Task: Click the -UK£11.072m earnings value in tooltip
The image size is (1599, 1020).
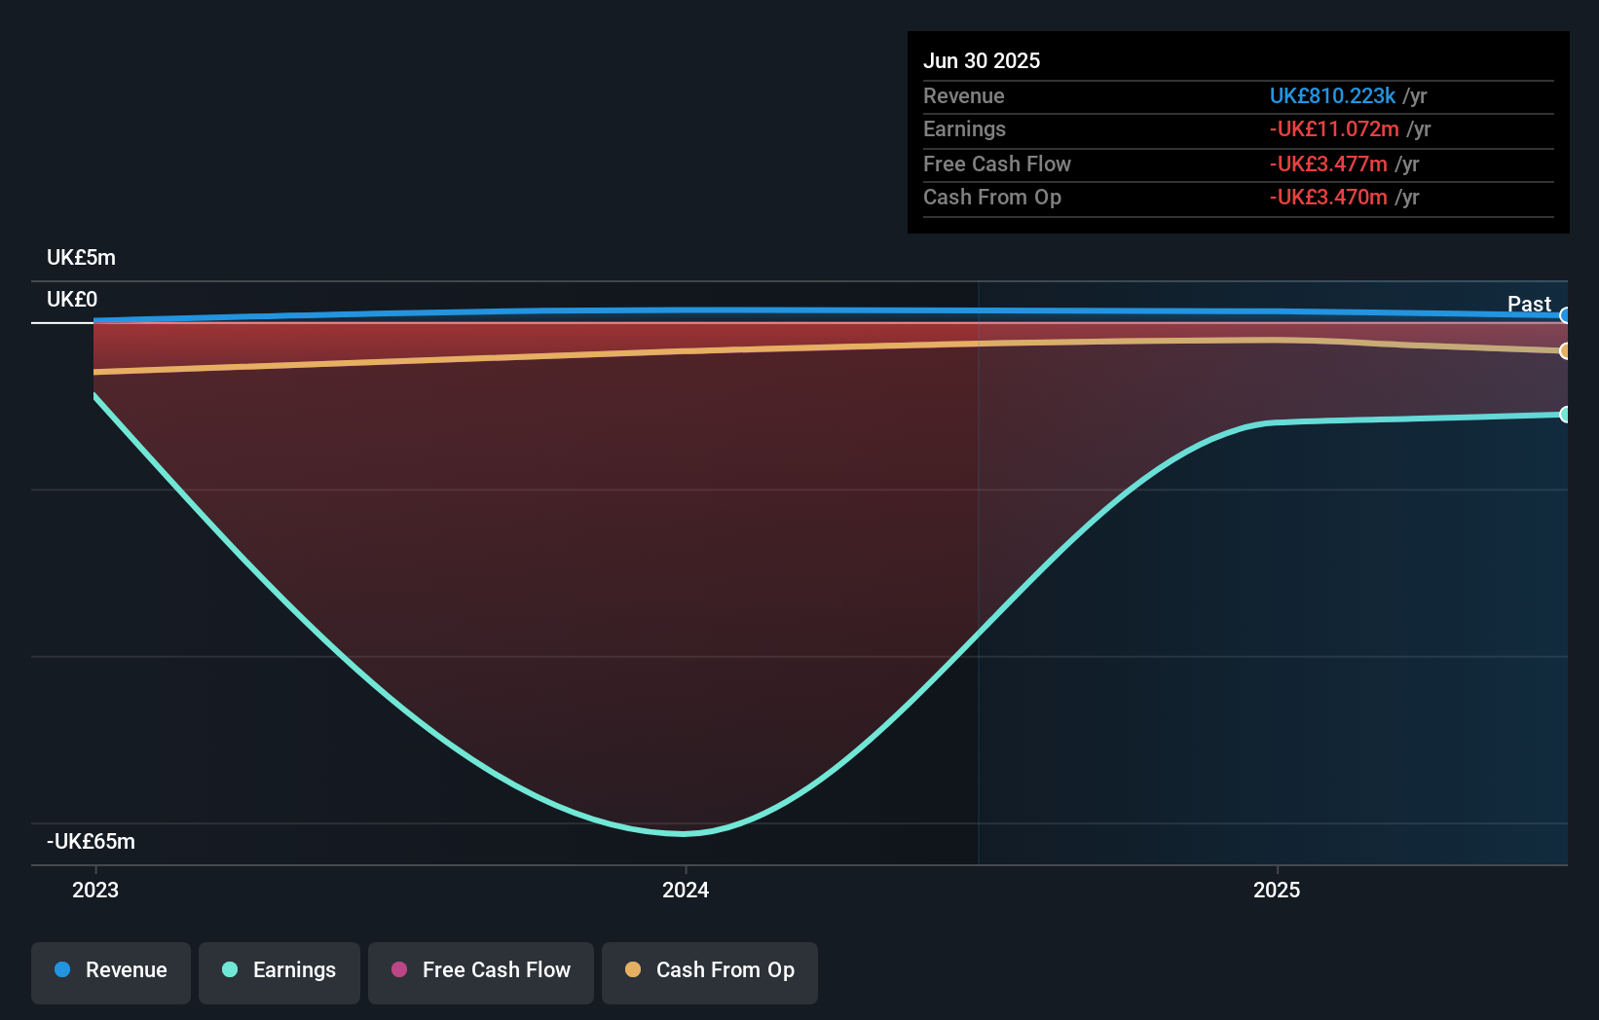Action: pos(1334,129)
